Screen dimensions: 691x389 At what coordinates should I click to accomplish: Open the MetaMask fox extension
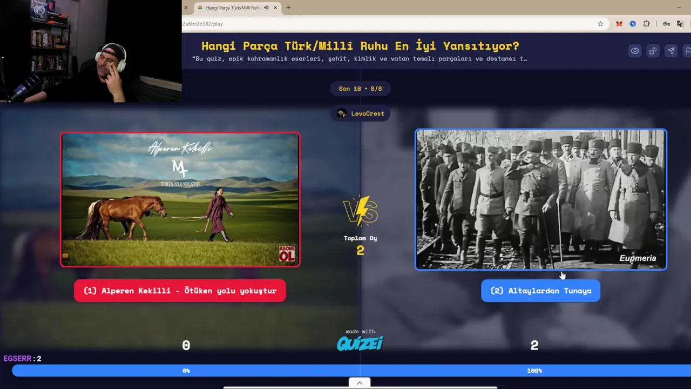coord(619,24)
